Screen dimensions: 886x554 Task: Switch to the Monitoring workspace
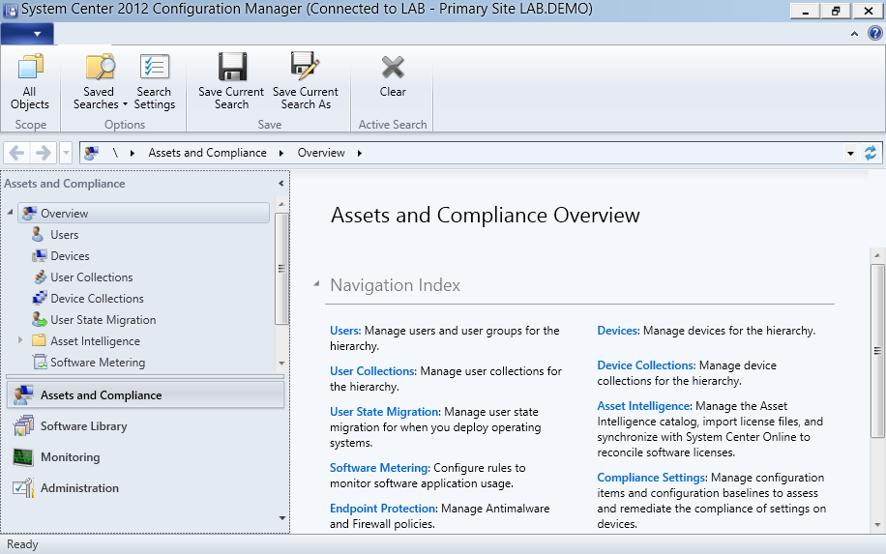pos(70,457)
